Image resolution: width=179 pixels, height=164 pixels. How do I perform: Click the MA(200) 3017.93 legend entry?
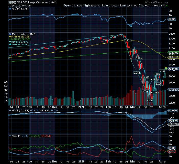point(21,39)
